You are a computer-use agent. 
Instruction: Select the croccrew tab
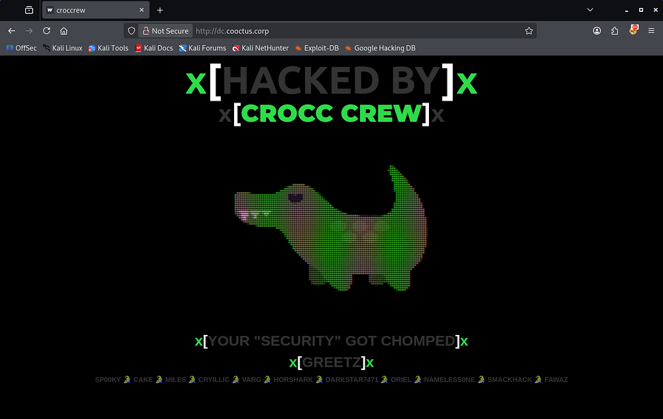[90, 11]
